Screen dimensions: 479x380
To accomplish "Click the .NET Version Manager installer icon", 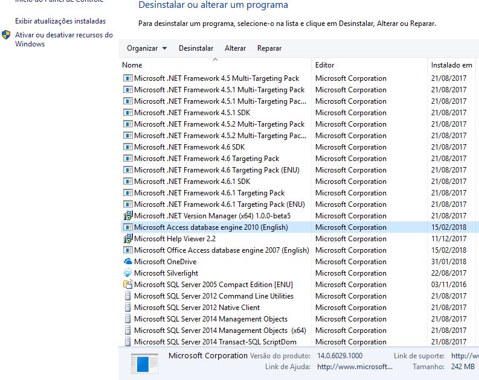I will point(127,216).
